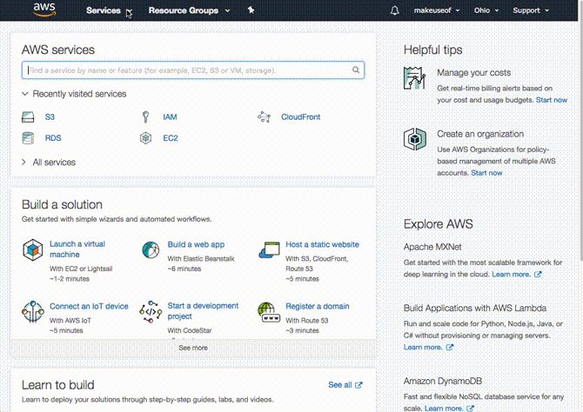Screen dimensions: 583x412
Task: Click the EC2 service icon
Action: 145,137
